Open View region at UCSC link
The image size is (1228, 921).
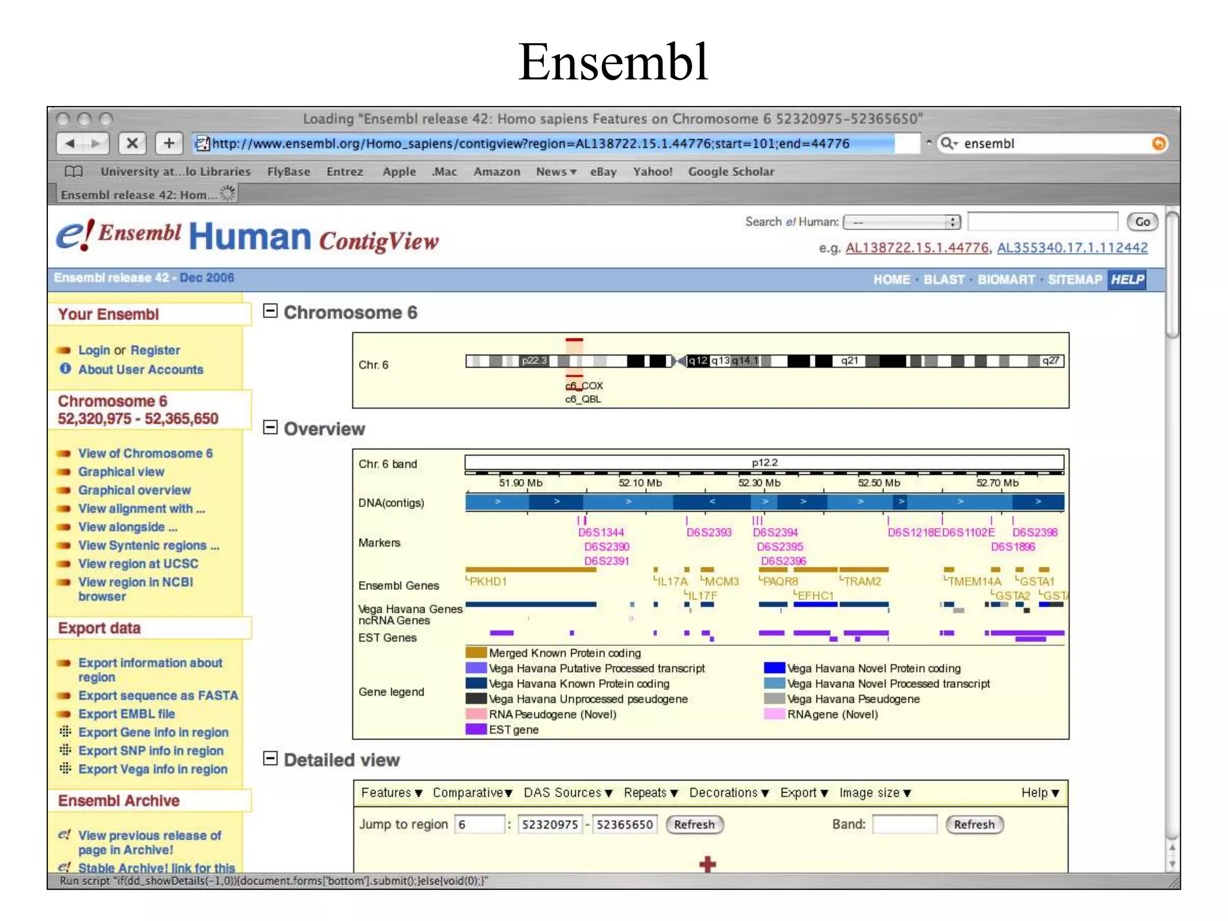[138, 564]
